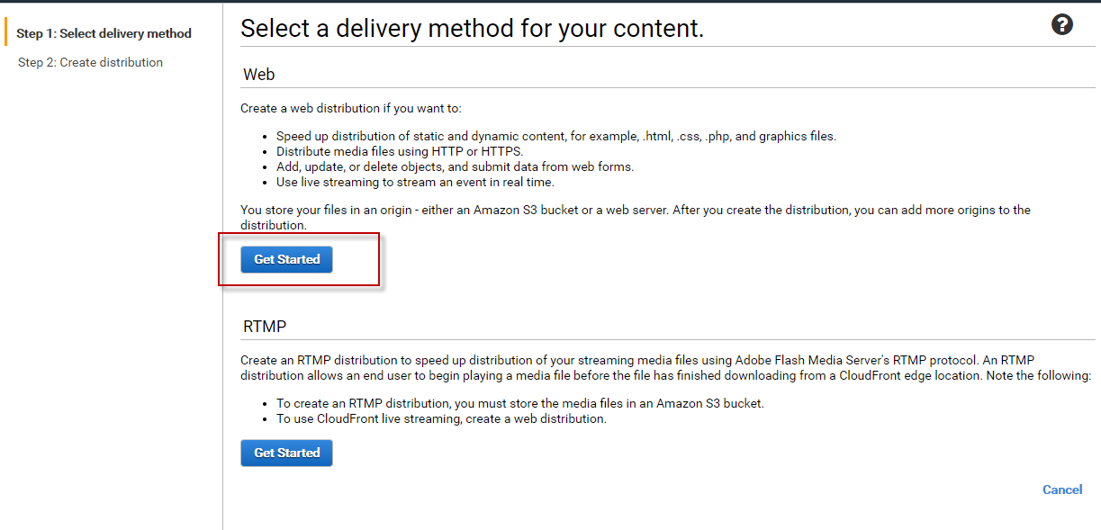Click the 'Speed up distribution of static' bullet
This screenshot has height=530, width=1101.
click(555, 137)
